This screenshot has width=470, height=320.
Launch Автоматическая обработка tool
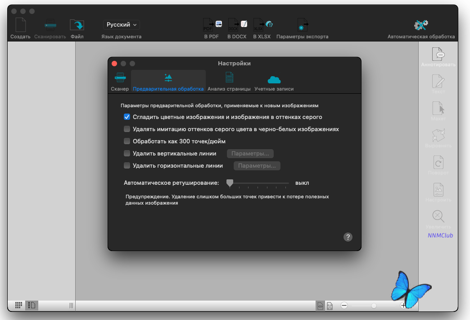(x=421, y=25)
